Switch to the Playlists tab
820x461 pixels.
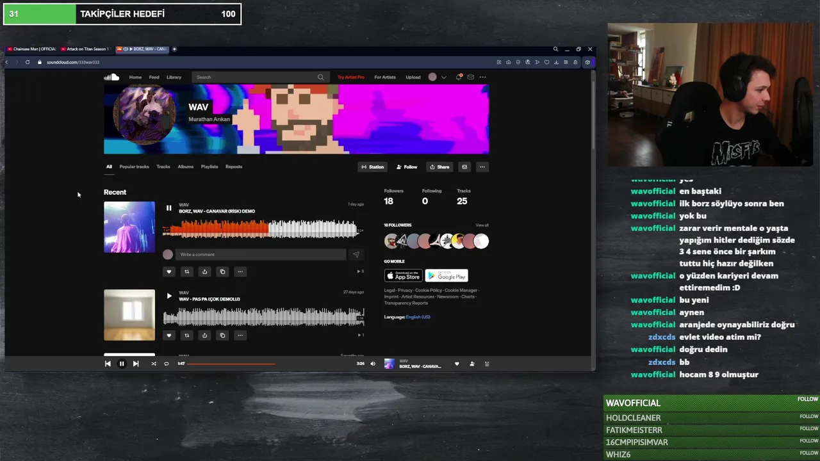209,166
